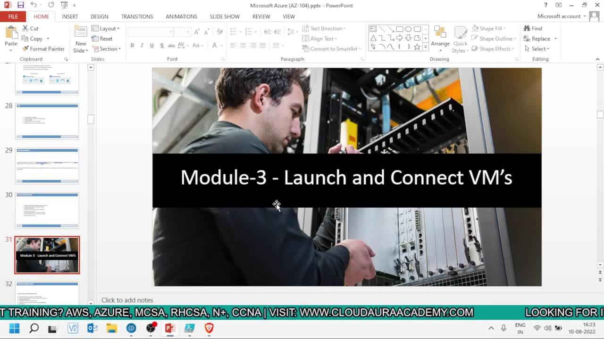Toggle Underline formatting
Screen dimensions: 604x339
pyautogui.click(x=151, y=45)
